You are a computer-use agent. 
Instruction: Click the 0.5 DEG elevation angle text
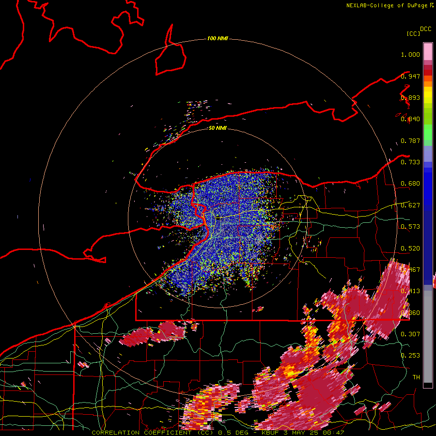click(x=233, y=433)
